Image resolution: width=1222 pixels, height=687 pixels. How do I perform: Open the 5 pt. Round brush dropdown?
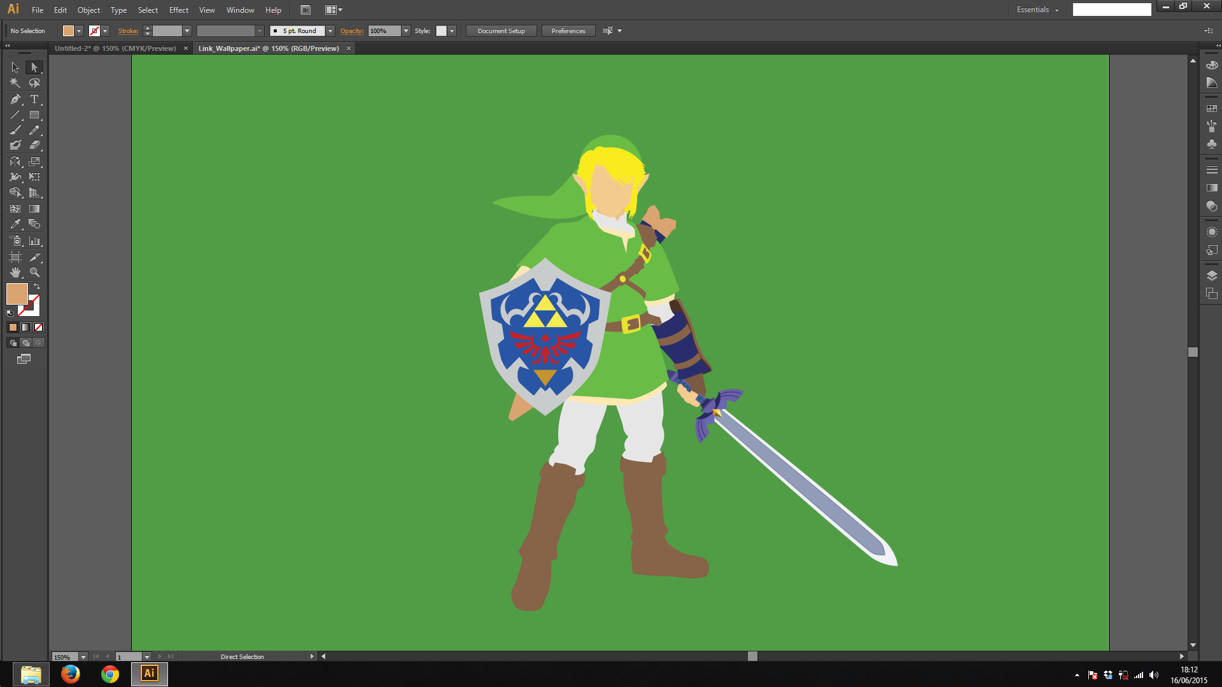[x=330, y=31]
